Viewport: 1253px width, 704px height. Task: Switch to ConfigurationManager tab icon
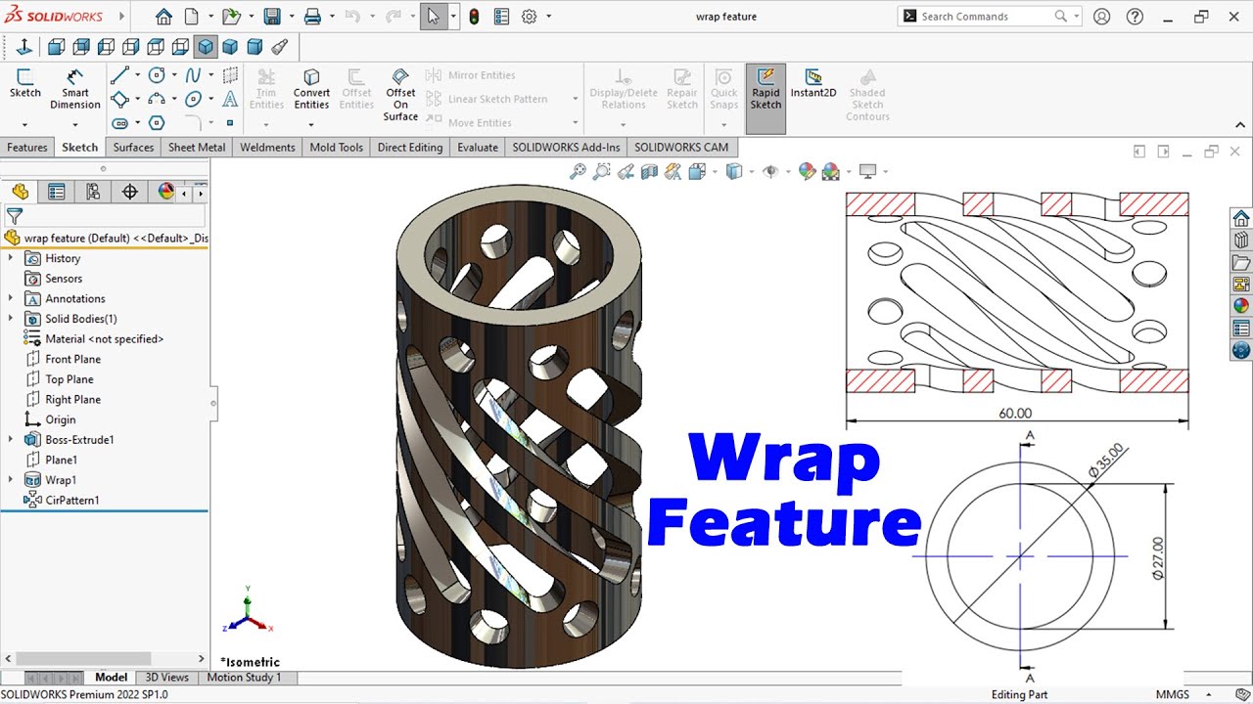[93, 192]
